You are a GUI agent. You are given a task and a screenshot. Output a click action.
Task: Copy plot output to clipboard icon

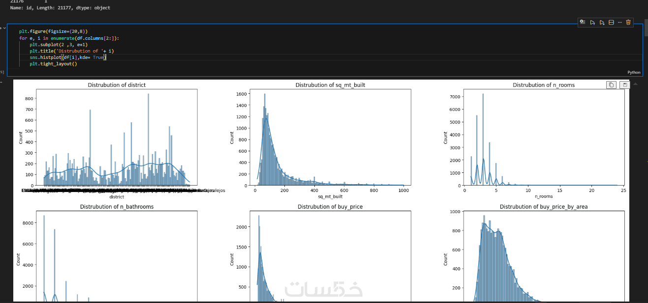(611, 85)
